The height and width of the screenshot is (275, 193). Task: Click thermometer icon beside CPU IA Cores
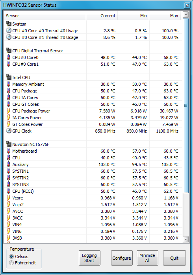tap(8, 97)
